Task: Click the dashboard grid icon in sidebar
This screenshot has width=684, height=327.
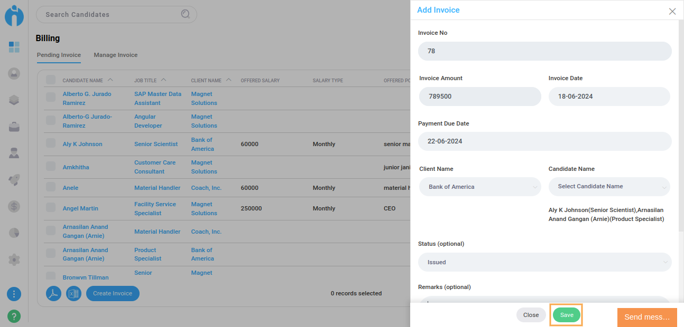Action: pyautogui.click(x=14, y=47)
